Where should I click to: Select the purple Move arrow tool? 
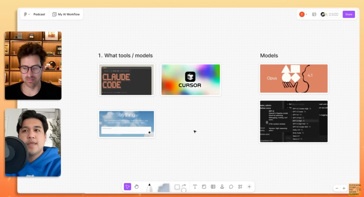tap(127, 187)
